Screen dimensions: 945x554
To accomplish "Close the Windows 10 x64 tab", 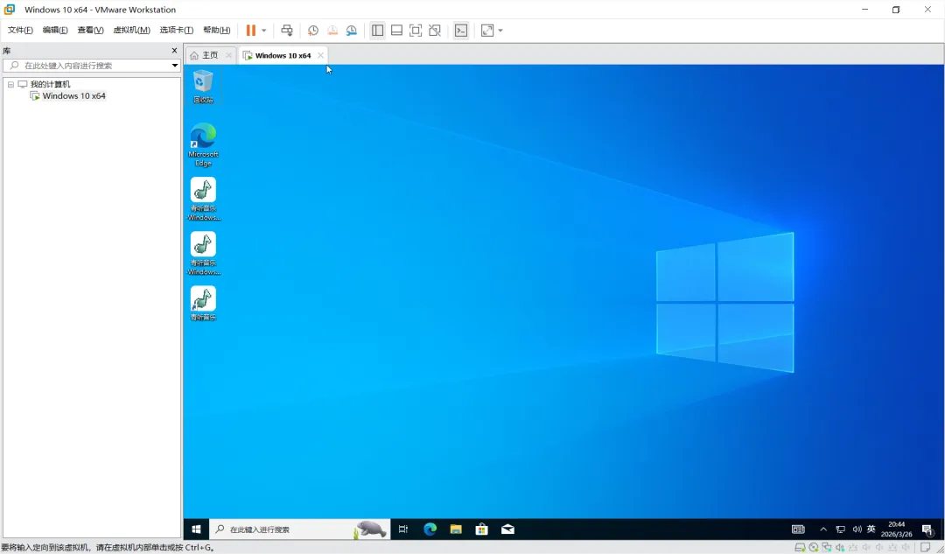I will tap(320, 55).
